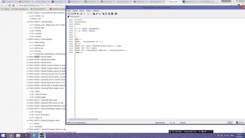Paste from clipboard in Sanny Builder toolbar
The image size is (245, 138).
[x=94, y=14]
